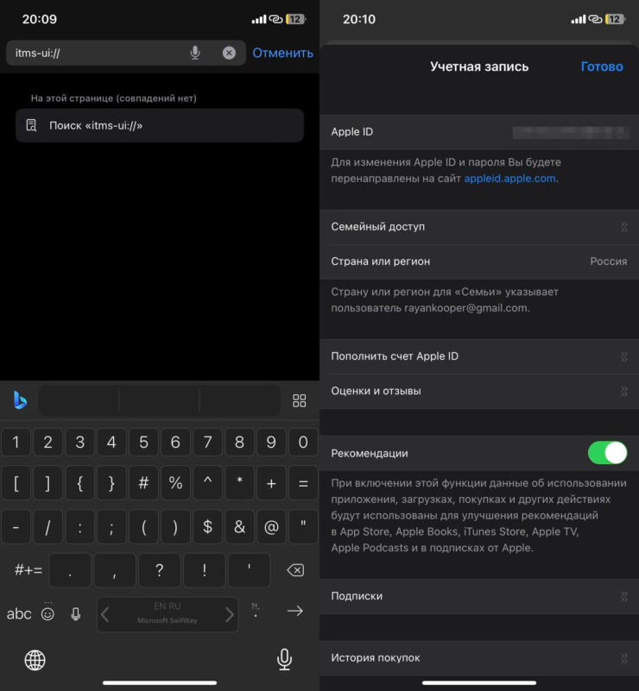This screenshot has width=639, height=691.
Task: Tap Отменить to cancel the search
Action: 282,53
